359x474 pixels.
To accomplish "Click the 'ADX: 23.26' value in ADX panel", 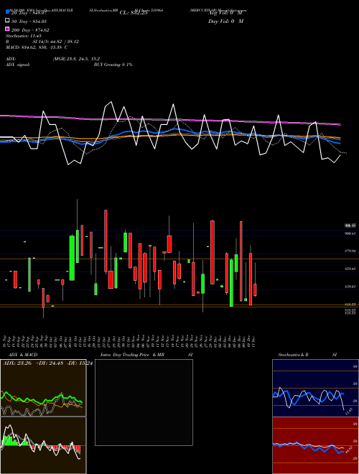I will coord(17,363).
